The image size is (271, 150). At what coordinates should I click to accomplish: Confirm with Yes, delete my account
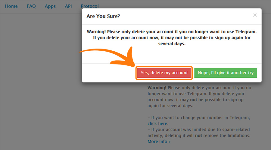(164, 73)
